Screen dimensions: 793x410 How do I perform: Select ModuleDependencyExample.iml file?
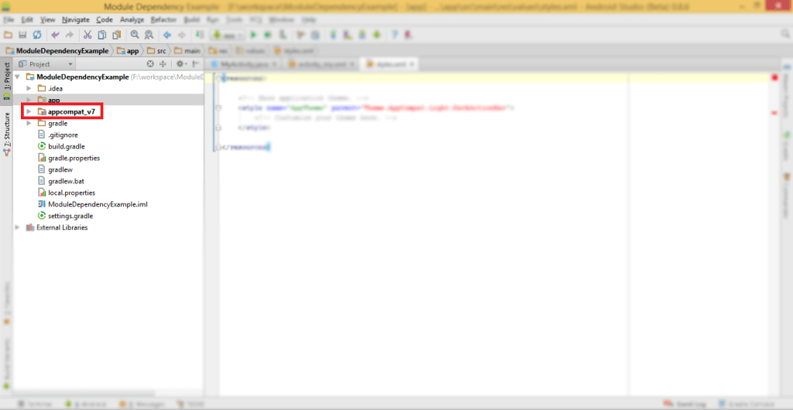(98, 204)
